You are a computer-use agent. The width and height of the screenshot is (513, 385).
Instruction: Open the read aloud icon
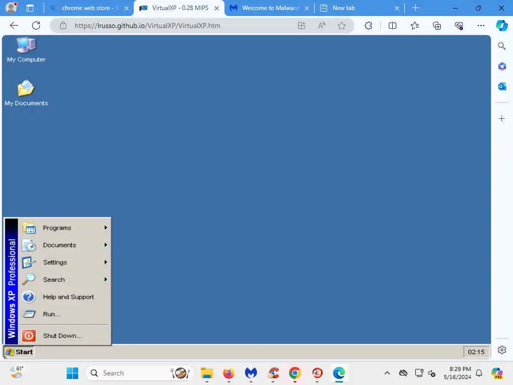click(322, 26)
